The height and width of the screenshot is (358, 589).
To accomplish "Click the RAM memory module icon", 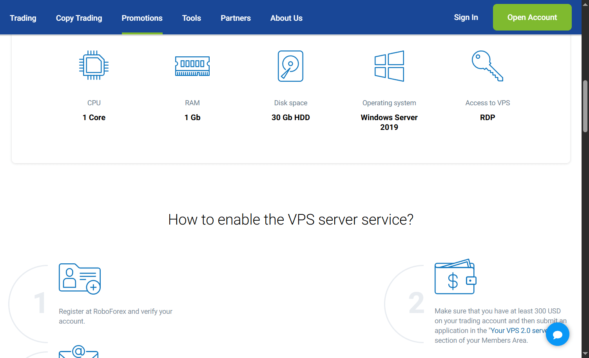I will [x=192, y=66].
